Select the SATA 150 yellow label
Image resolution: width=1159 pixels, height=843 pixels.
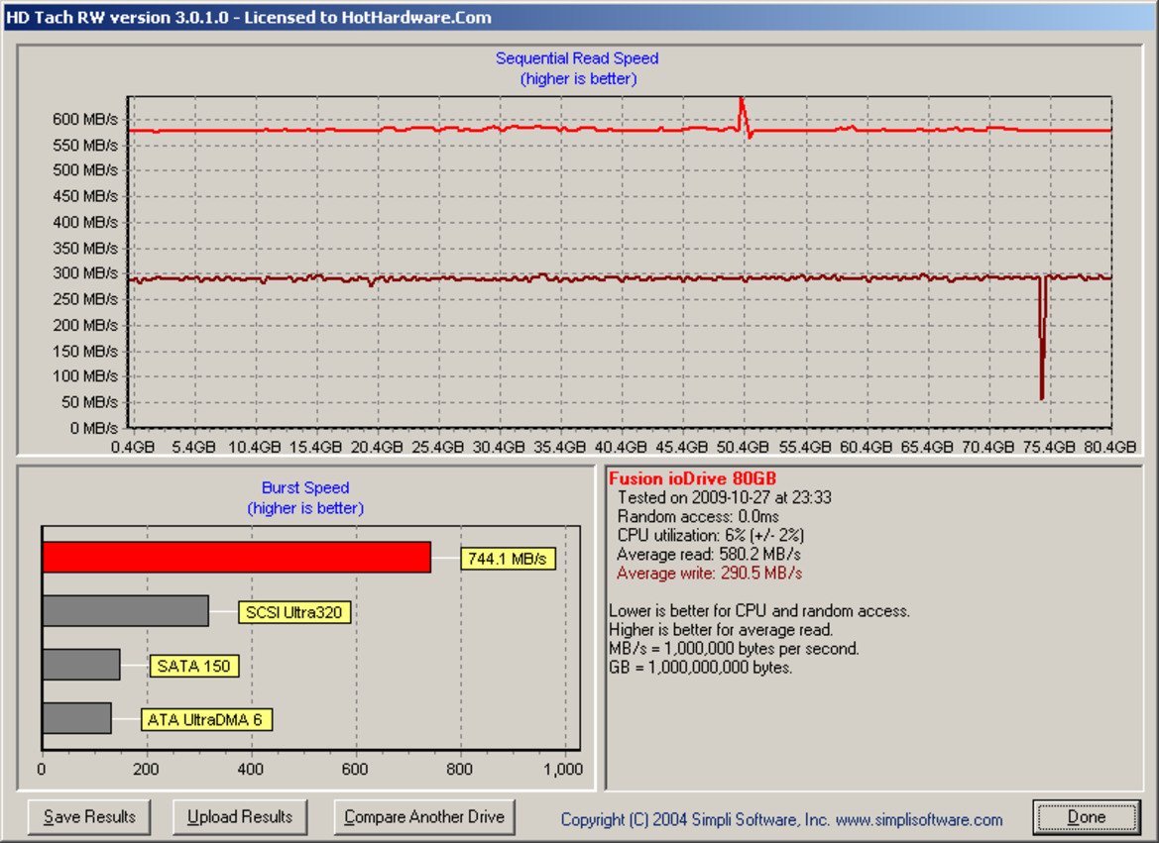click(x=193, y=666)
